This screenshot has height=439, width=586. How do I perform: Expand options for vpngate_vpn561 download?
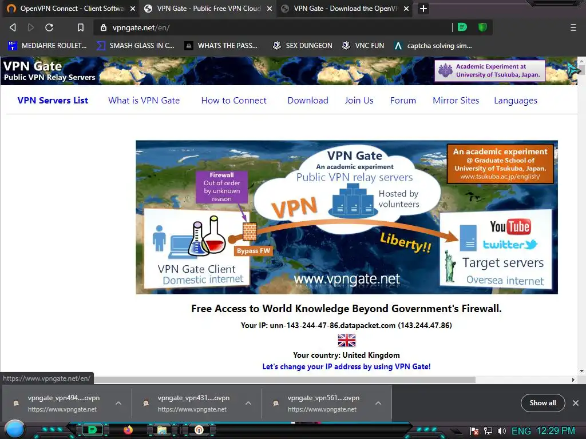(x=378, y=403)
